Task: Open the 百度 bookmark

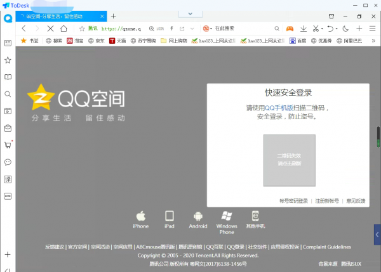Action: click(x=298, y=41)
